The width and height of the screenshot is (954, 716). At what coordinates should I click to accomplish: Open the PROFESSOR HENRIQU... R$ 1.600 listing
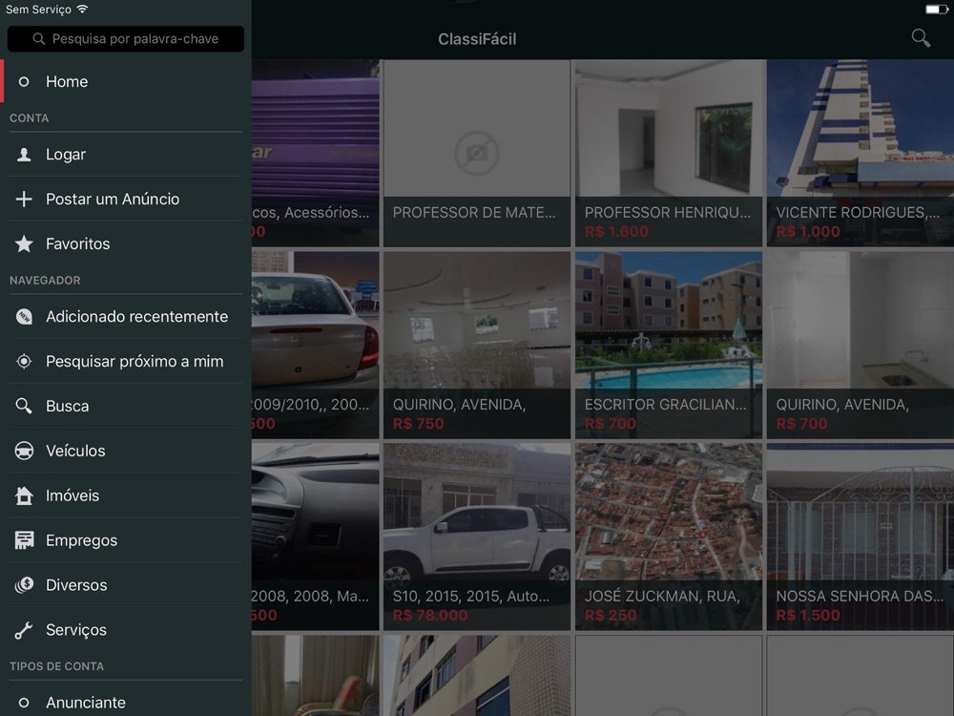[x=669, y=153]
